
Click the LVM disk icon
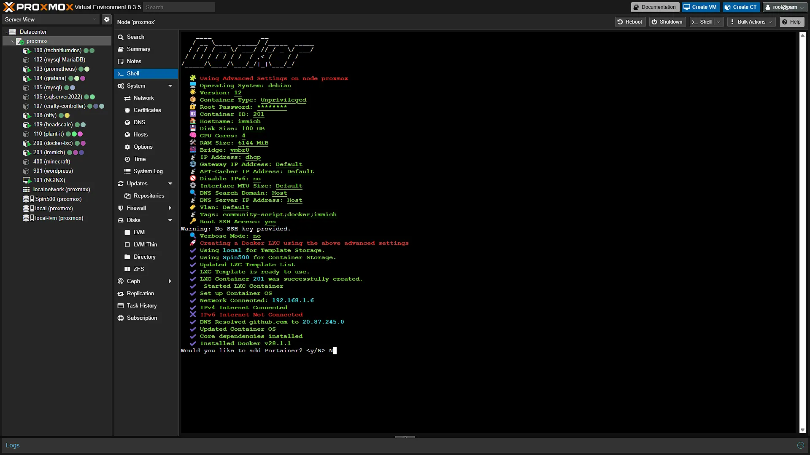tap(127, 233)
